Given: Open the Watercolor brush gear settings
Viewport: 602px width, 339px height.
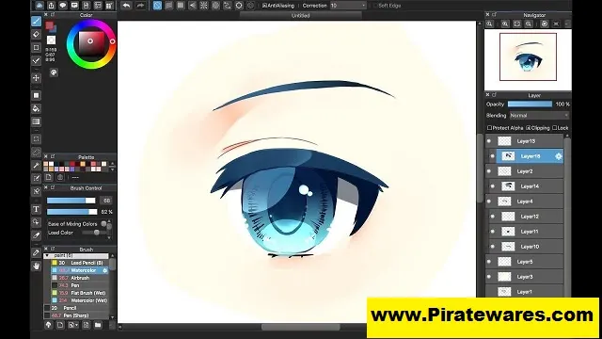Looking at the screenshot, I should [x=104, y=270].
